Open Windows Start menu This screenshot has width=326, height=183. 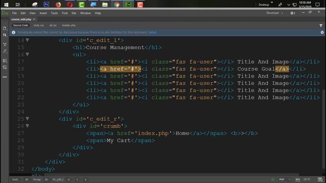pyautogui.click(x=6, y=5)
